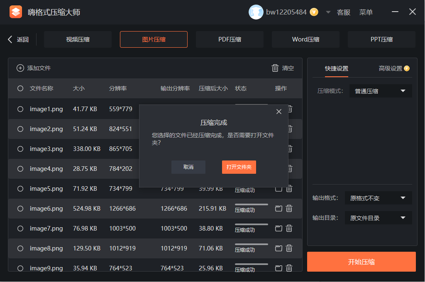Click 取消 to dismiss the dialog
This screenshot has width=425, height=282.
188,167
